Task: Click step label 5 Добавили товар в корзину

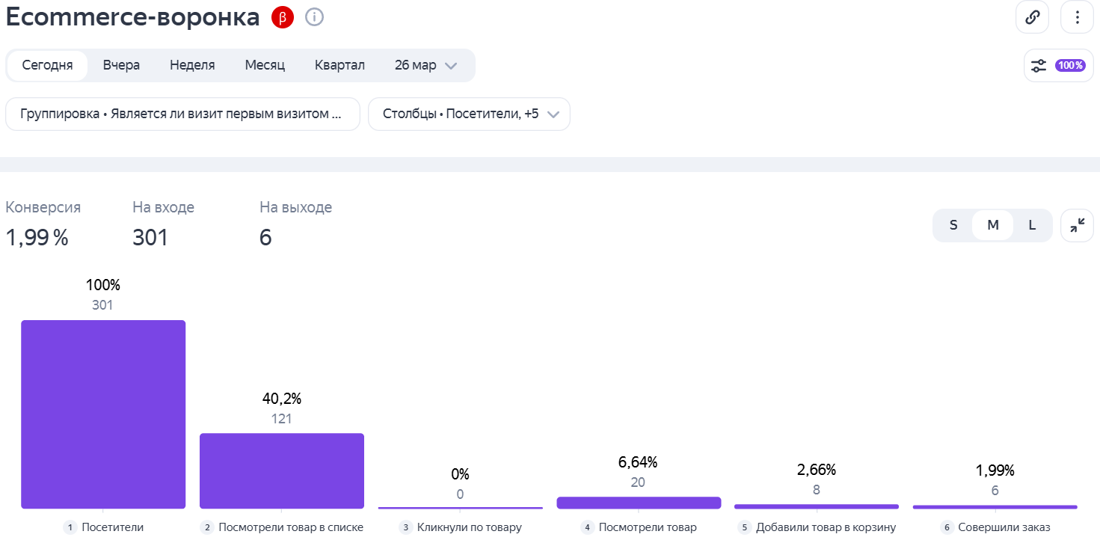Action: click(817, 527)
